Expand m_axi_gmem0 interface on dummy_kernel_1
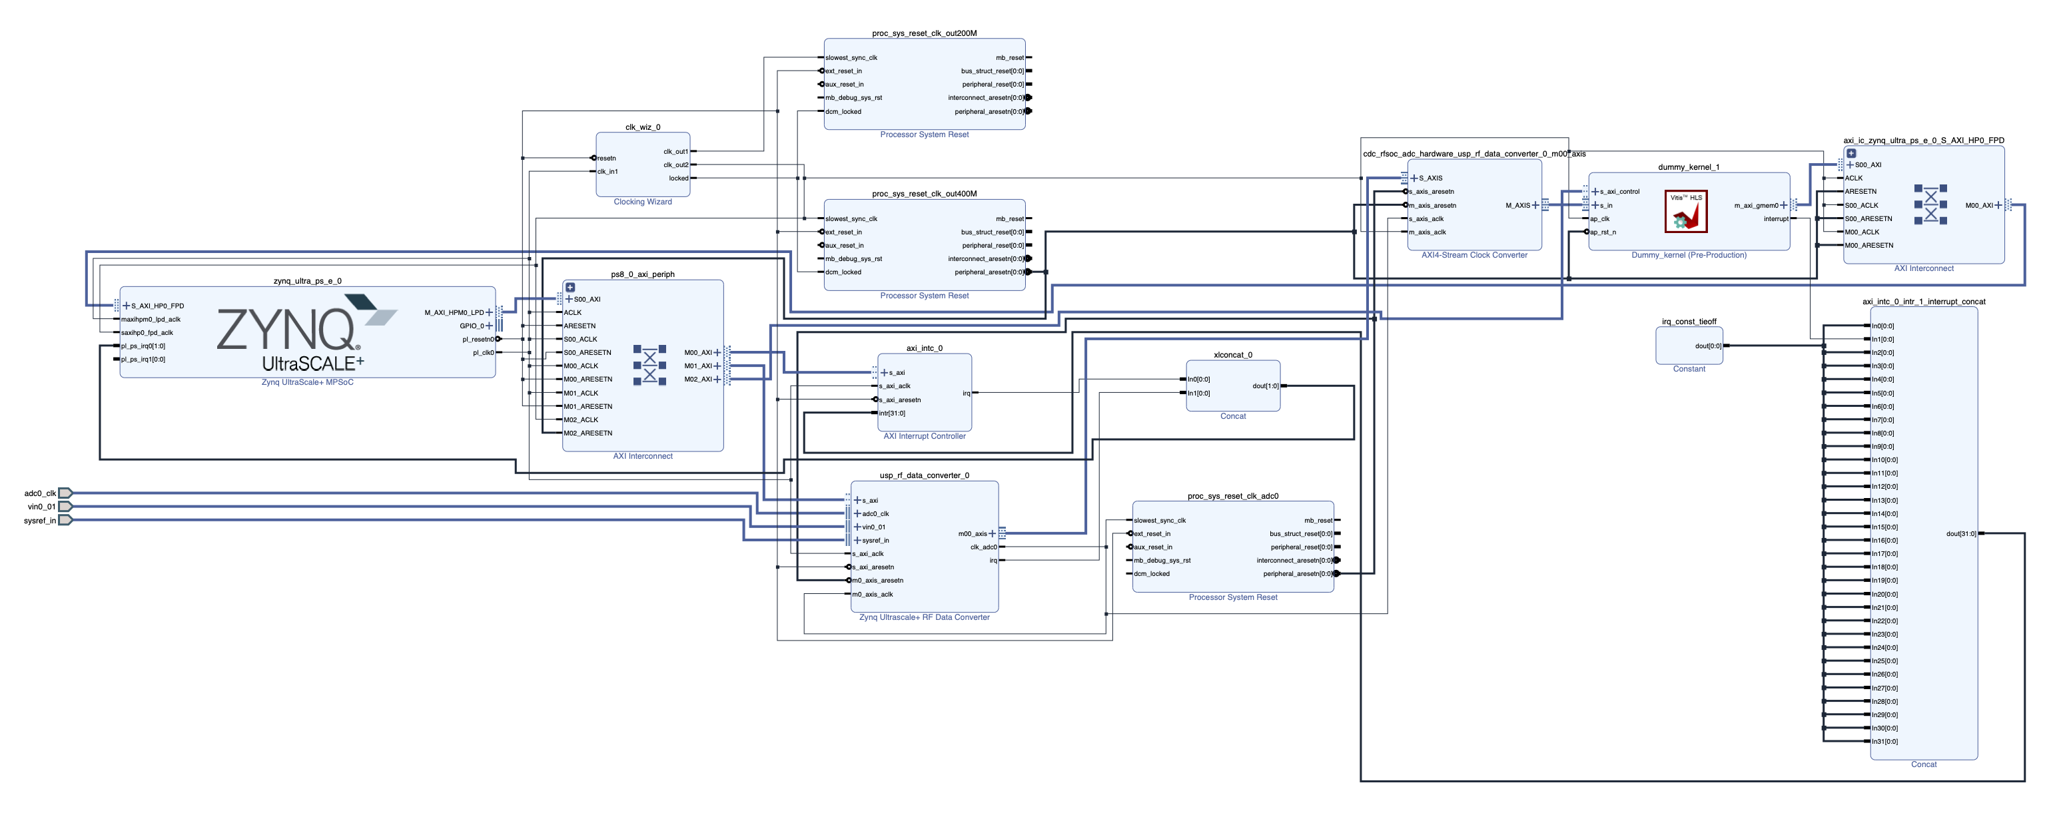 (x=1784, y=204)
